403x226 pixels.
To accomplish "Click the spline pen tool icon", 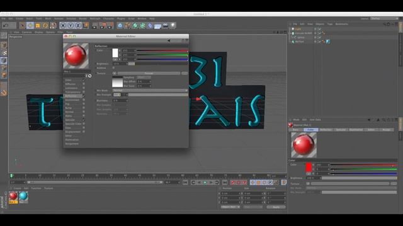I will tap(127, 25).
